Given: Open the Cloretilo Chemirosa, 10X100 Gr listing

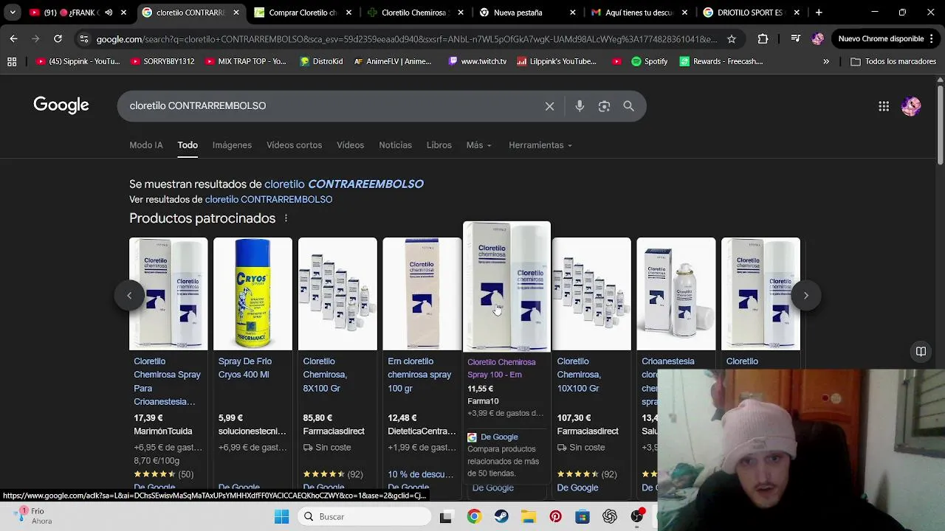Looking at the screenshot, I should 579,375.
